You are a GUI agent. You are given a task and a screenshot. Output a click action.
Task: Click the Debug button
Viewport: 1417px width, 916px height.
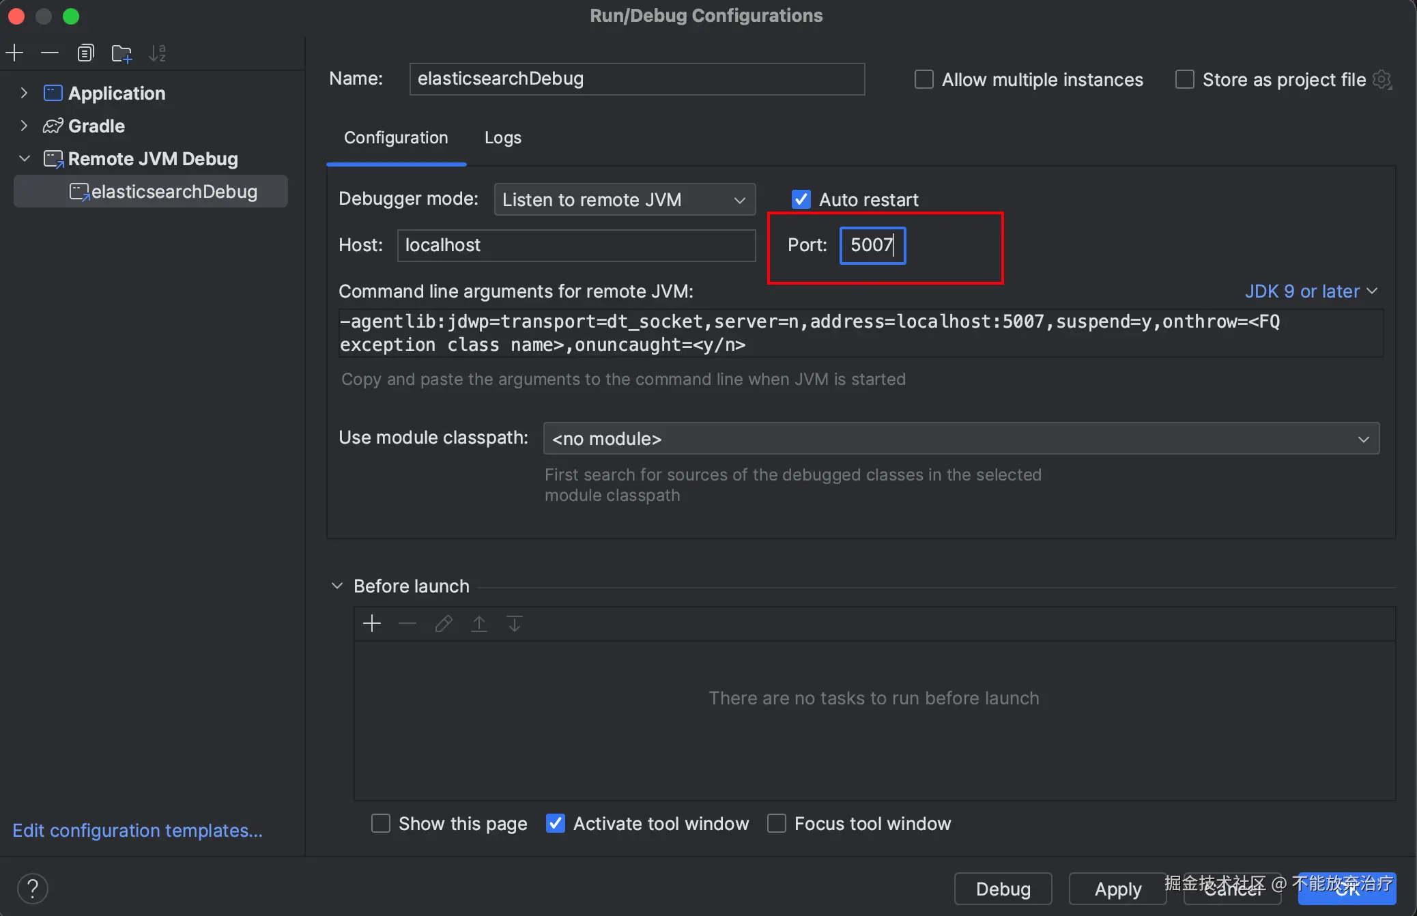(1003, 889)
